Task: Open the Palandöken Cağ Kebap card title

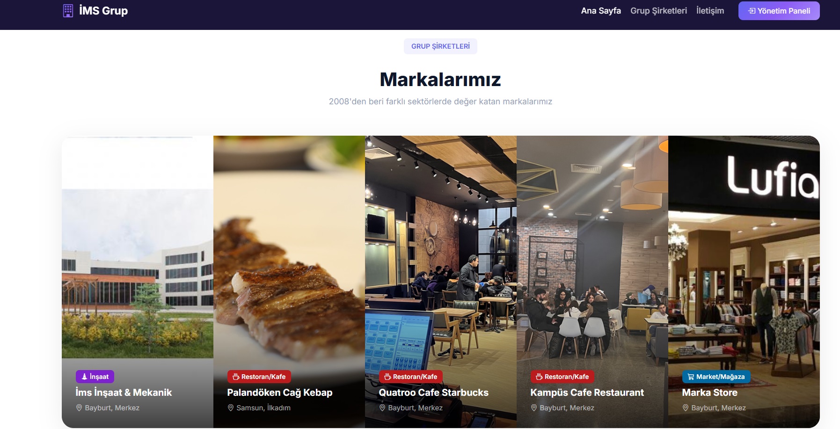Action: [x=280, y=393]
